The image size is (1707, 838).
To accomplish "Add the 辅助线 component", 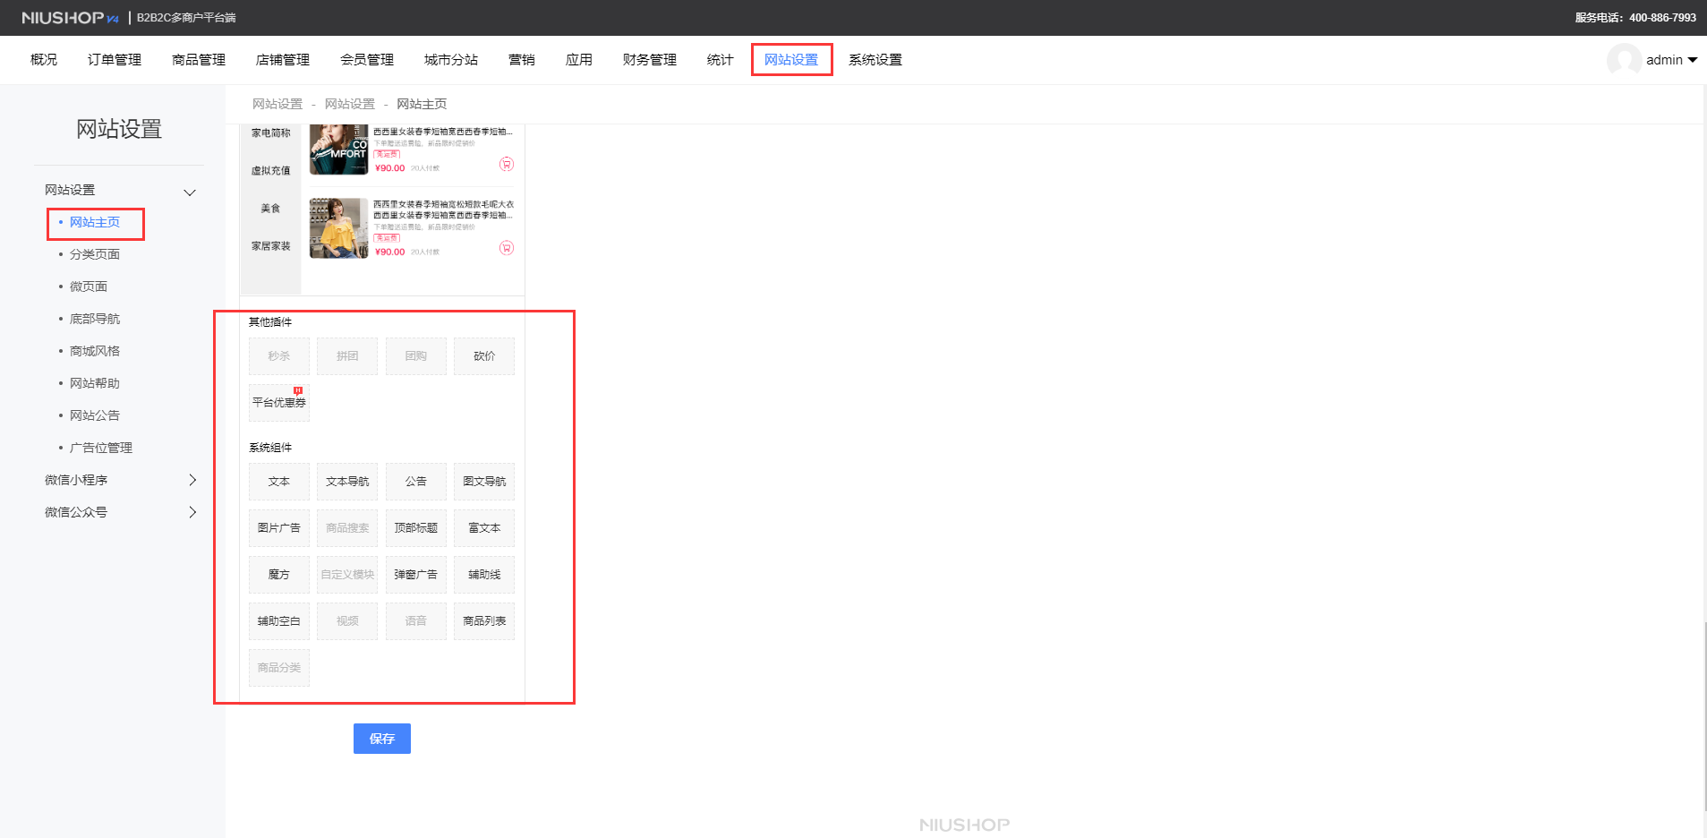I will coord(484,575).
